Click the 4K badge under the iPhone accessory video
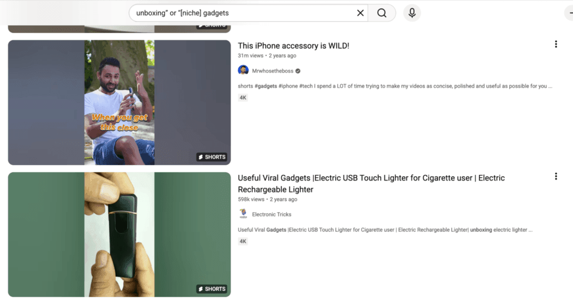This screenshot has height=302, width=573. (243, 97)
